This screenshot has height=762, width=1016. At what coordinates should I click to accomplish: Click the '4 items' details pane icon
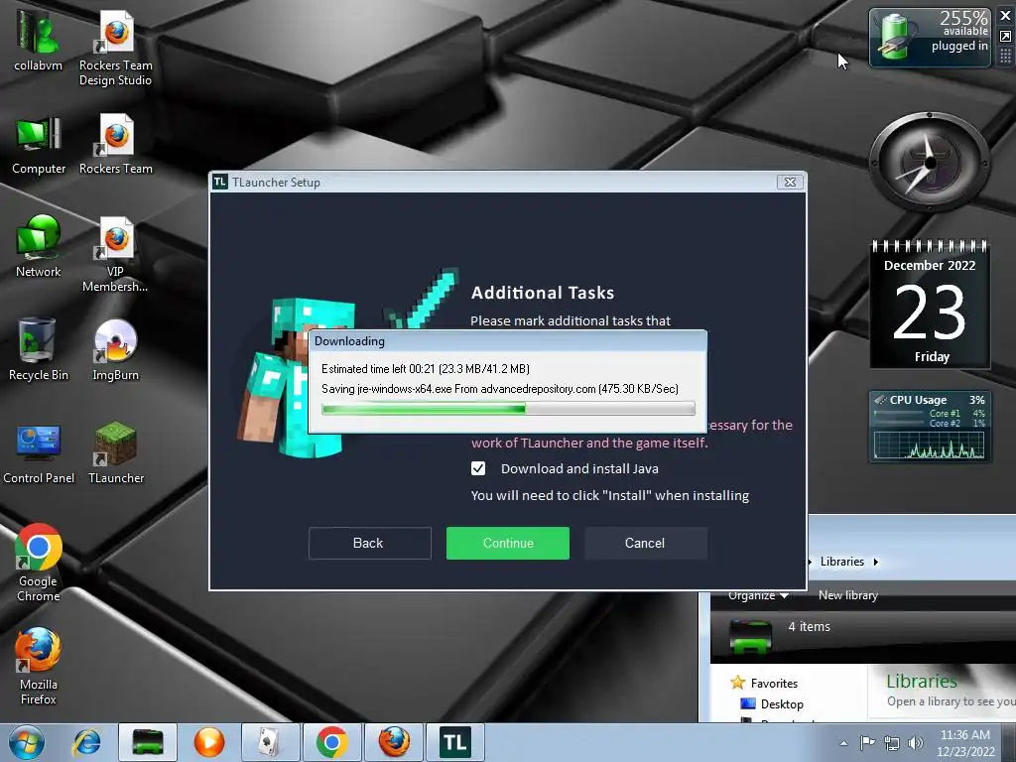click(750, 636)
